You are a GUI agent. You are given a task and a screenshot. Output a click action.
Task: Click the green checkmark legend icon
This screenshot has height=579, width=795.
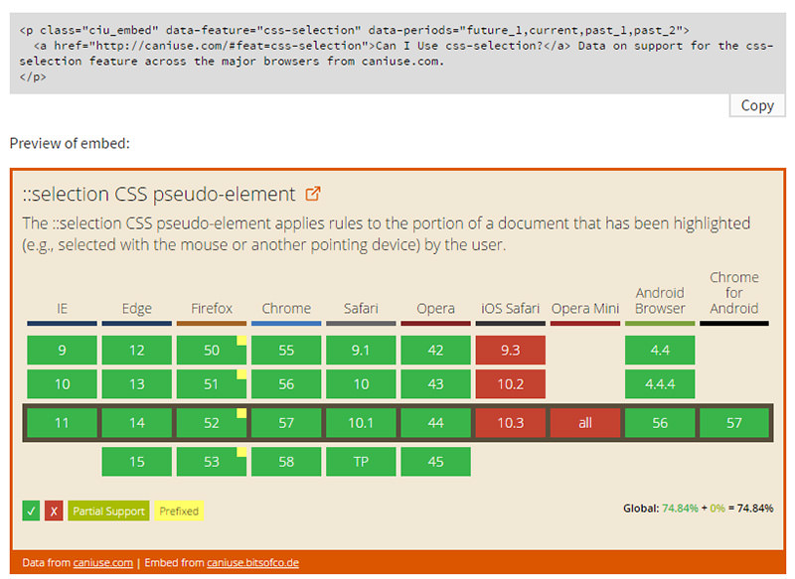pos(31,510)
